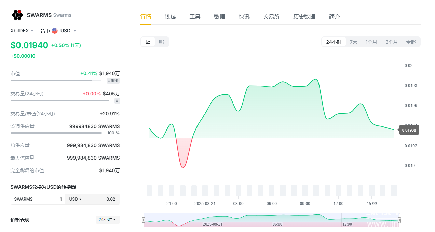
Task: Expand the USD currency selector dropdown
Action: 68,31
